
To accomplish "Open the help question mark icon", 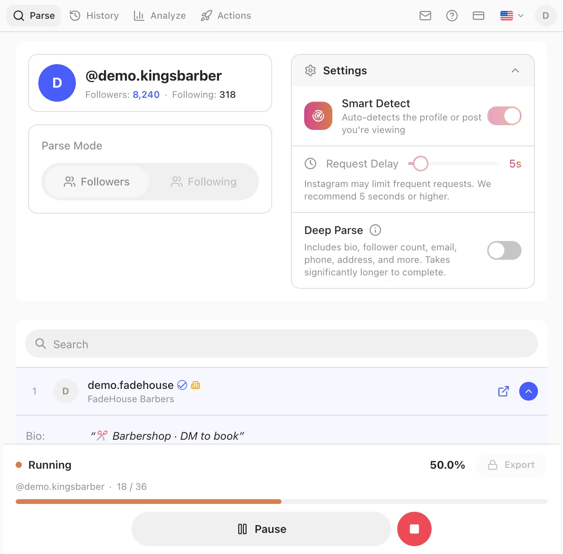I will point(452,16).
